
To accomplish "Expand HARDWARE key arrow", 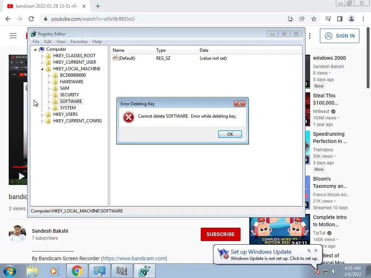I will pyautogui.click(x=49, y=82).
